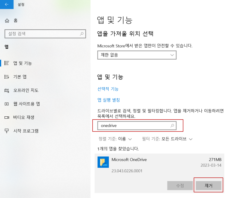Open the 제한 없음 dropdown
This screenshot has height=198, width=232.
137,55
